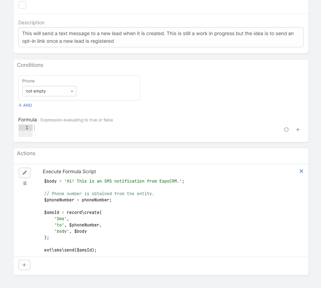Click the Conditions panel heading

30,65
